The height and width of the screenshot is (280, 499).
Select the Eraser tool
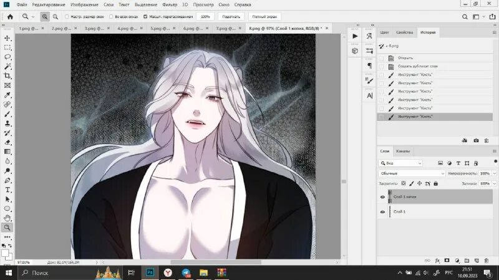(7, 142)
